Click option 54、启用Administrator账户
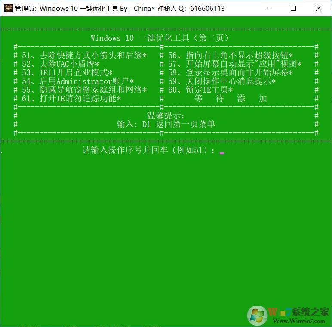Image resolution: width=332 pixels, height=327 pixels. [x=78, y=81]
